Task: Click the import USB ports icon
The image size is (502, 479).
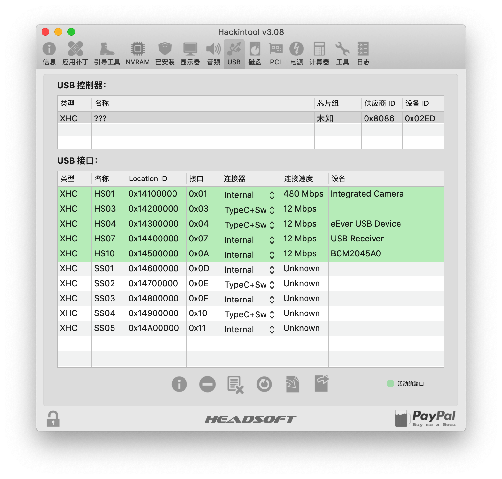Action: pyautogui.click(x=293, y=385)
